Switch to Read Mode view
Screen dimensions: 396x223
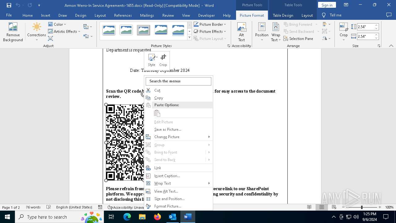[x=309, y=207]
